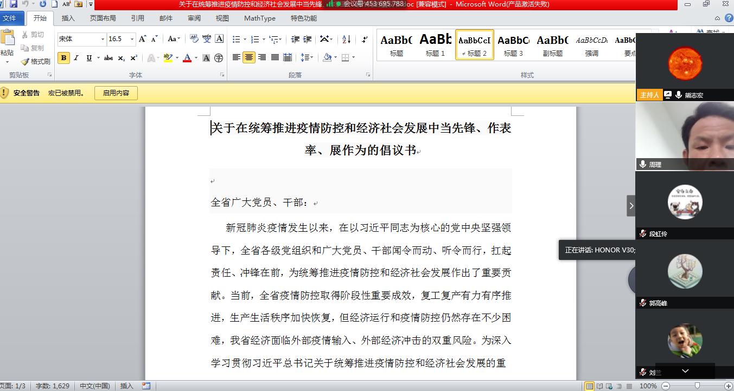Switch to full-screen reading view icon
This screenshot has width=734, height=391.
pyautogui.click(x=600, y=386)
